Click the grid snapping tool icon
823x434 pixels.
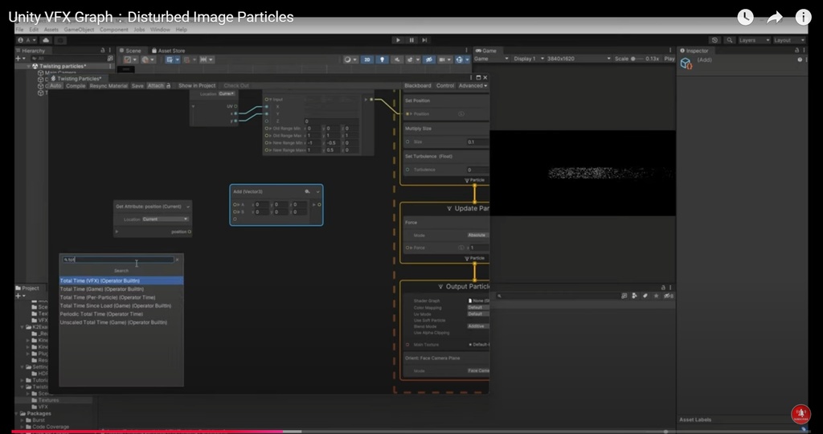click(x=171, y=59)
